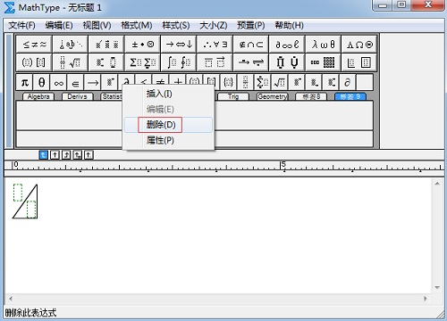Switch to the Trig tab
The width and height of the screenshot is (447, 321).
coord(233,96)
